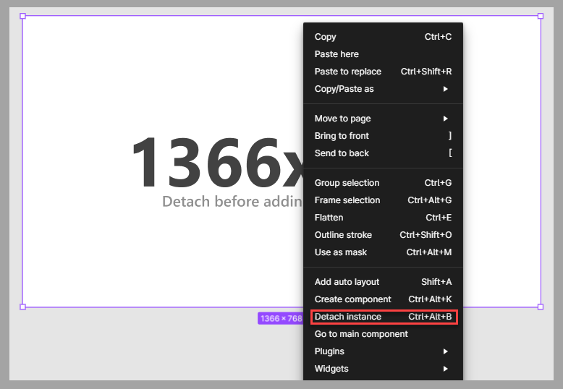
Task: Open the Copy/Paste as submenu
Action: (x=383, y=89)
